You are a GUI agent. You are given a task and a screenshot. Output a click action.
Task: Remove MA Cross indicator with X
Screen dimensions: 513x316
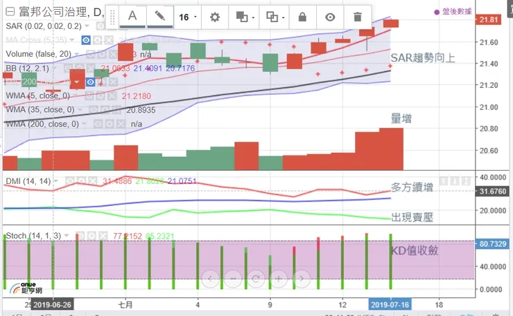pyautogui.click(x=109, y=40)
